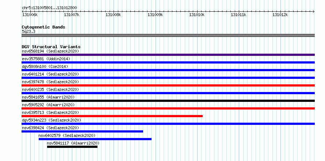This screenshot has height=161, width=325.
Task: Click the nsv5841655 (Almarri2020) label
Action: (48, 97)
